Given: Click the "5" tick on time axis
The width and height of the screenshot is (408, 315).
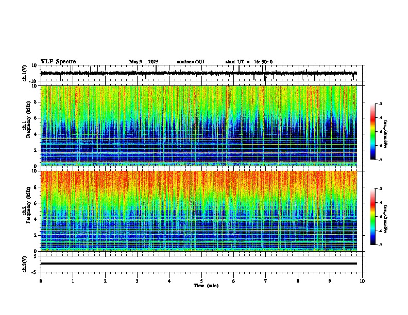Looking at the screenshot, I should tap(201, 281).
